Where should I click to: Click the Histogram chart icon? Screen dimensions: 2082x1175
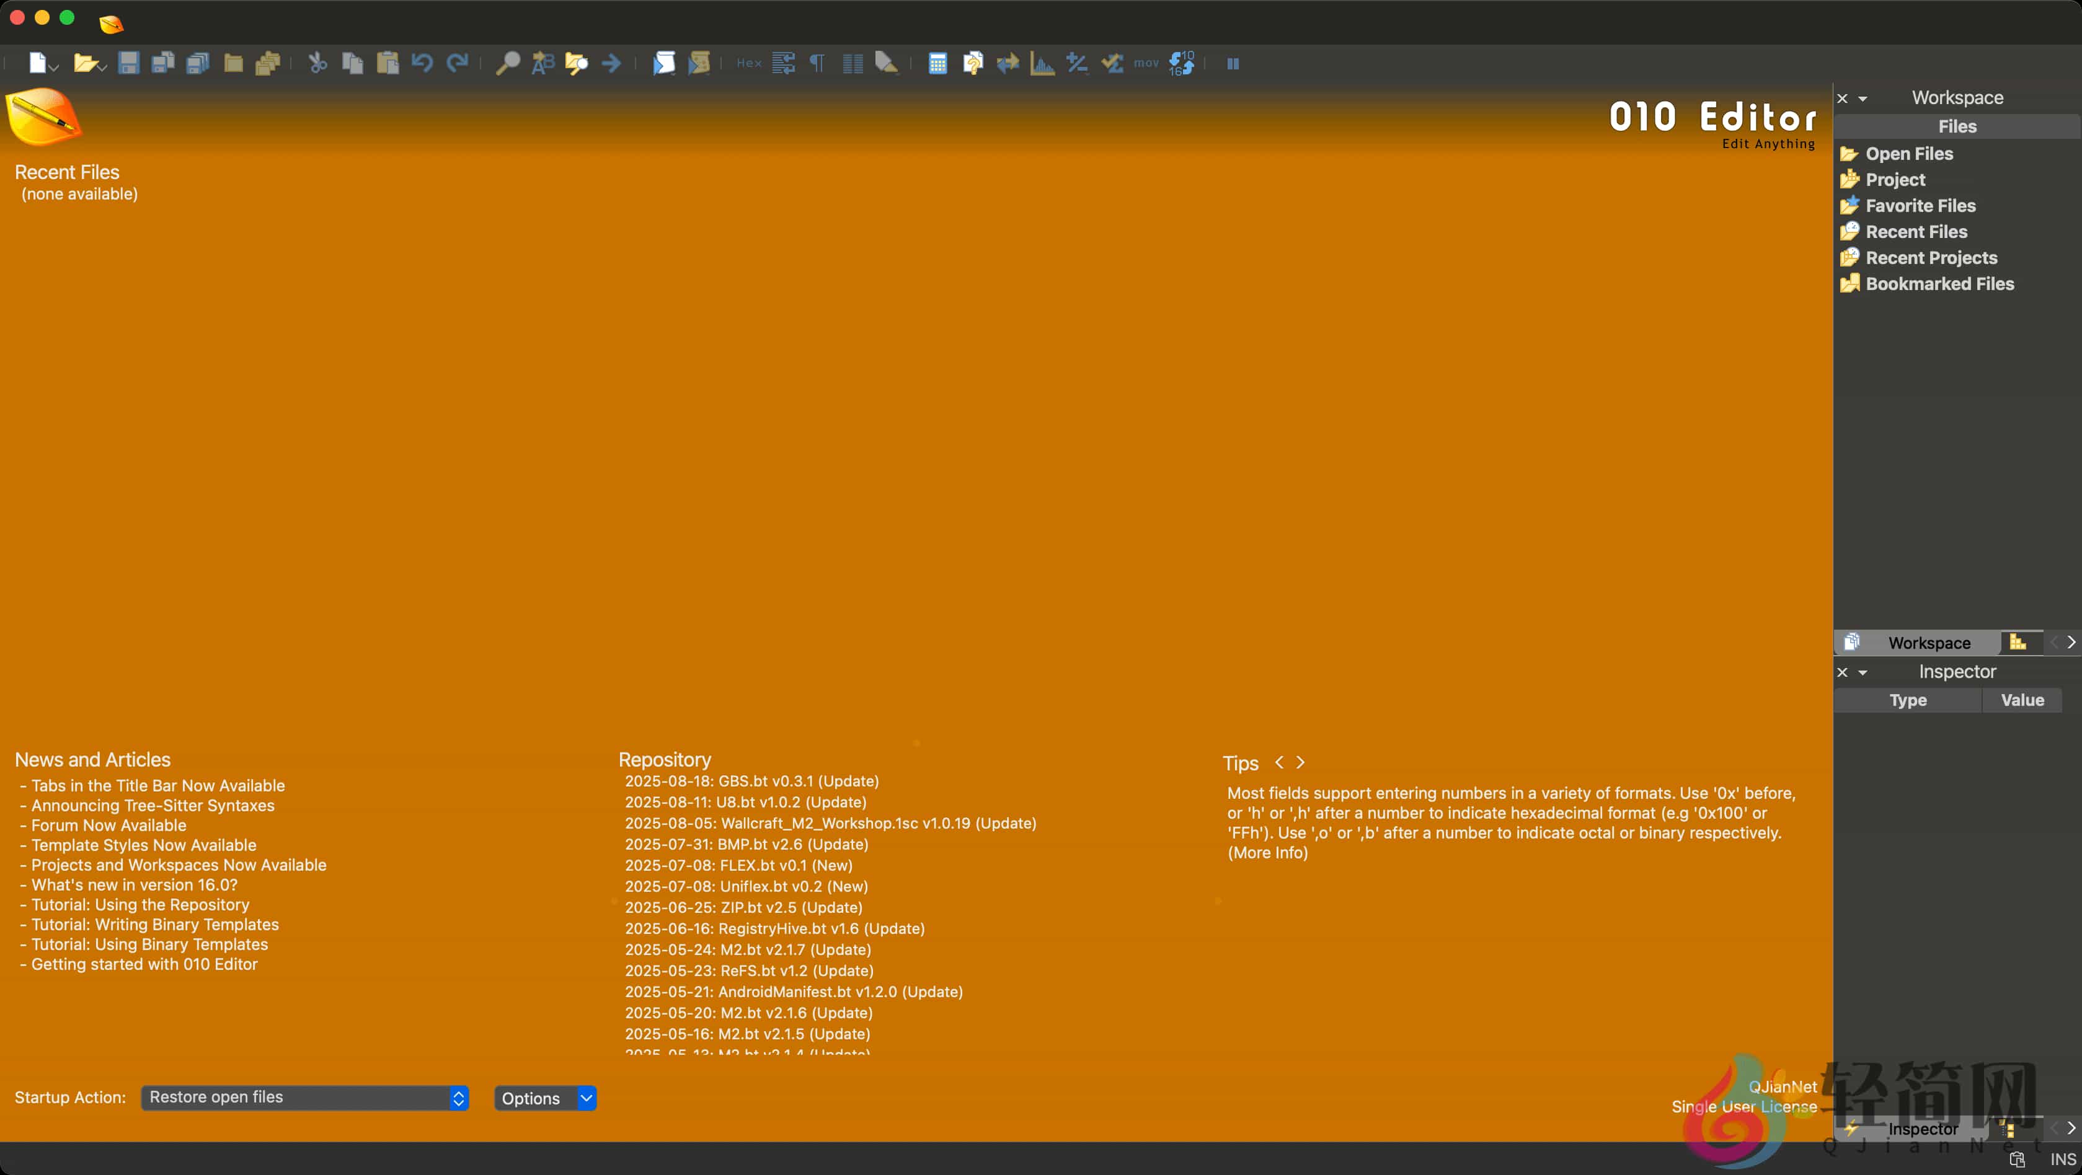point(1042,63)
